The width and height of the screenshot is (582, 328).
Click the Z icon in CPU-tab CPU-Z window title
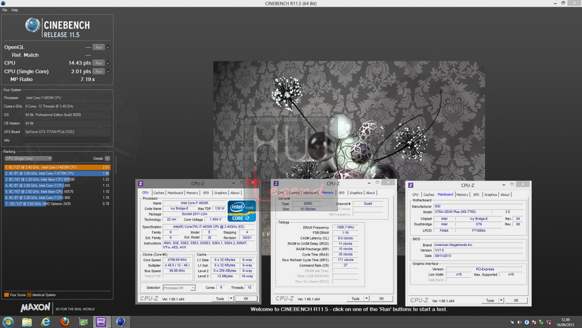tap(141, 183)
